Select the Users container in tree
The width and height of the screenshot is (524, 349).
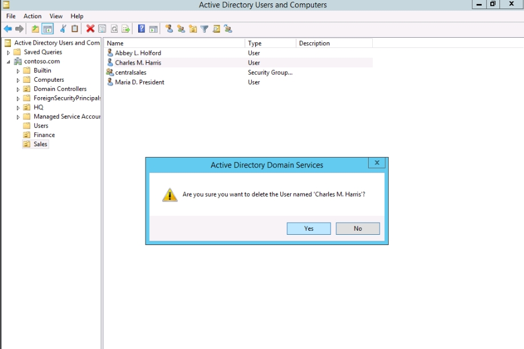coord(41,126)
